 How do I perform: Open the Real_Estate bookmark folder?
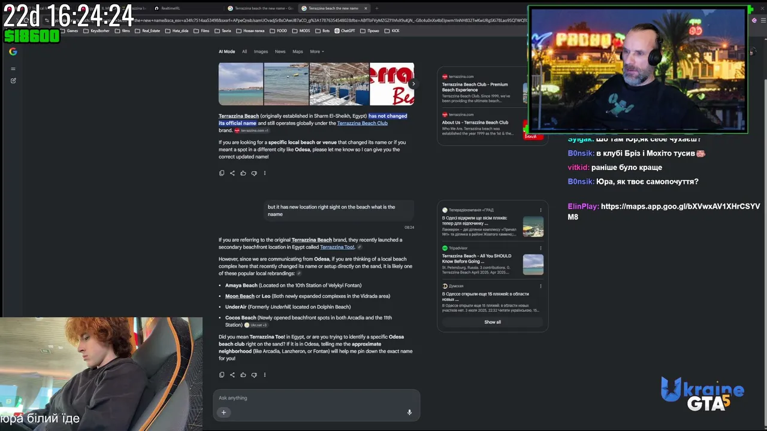pos(147,31)
